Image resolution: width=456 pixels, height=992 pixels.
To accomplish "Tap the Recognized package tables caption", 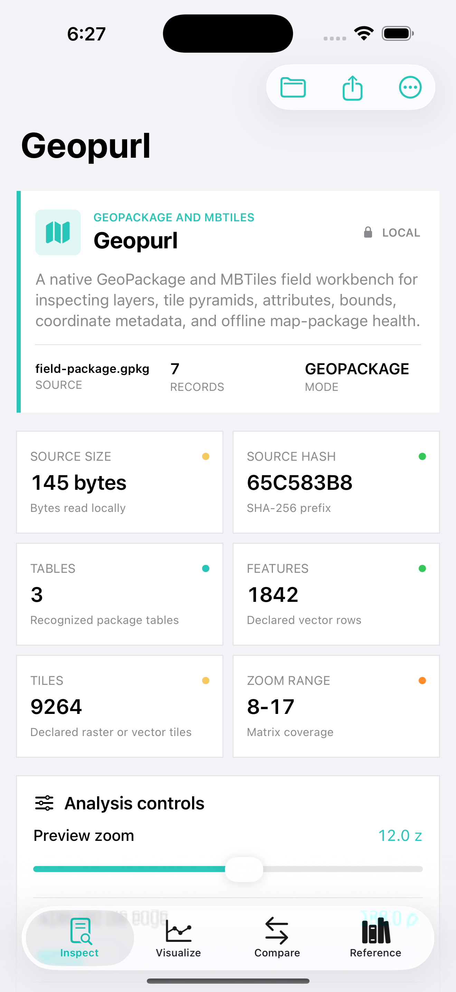I will tap(105, 620).
